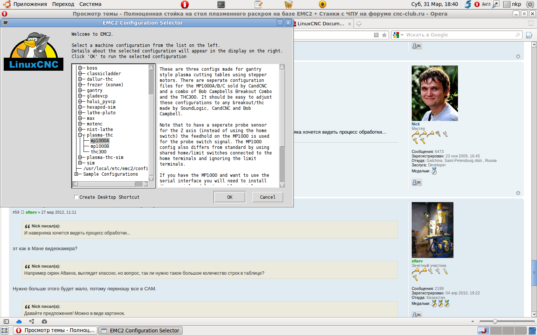Open aftaev profile link in sidebar
Screen dimensions: 537x335
(417, 261)
